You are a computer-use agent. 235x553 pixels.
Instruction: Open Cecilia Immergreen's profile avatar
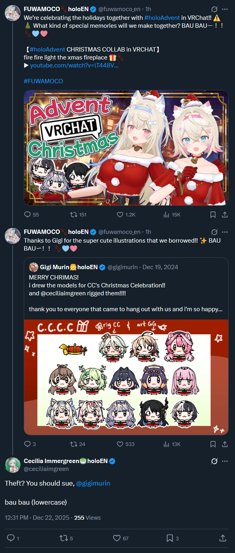[13, 465]
